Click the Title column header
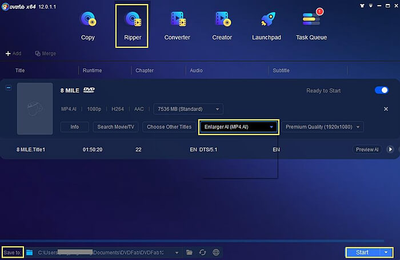Screen dimensions: 400x260 click(x=20, y=70)
